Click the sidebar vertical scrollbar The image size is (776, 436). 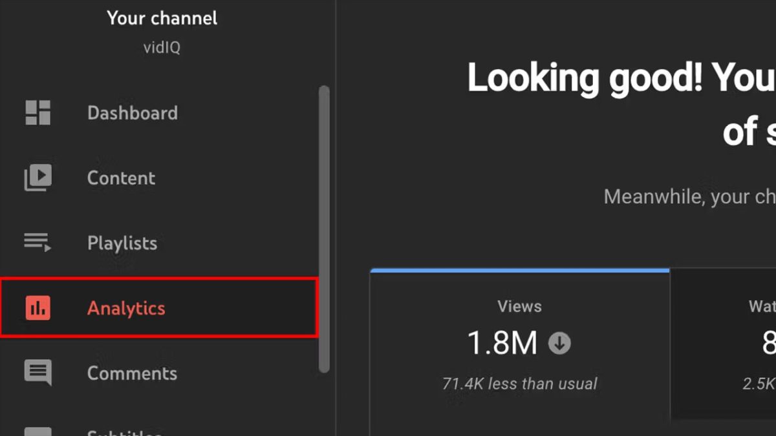[324, 229]
